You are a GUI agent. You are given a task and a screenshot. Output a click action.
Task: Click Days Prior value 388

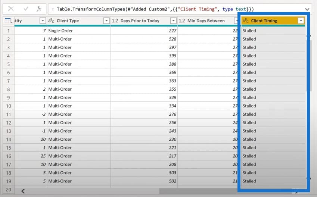click(173, 64)
